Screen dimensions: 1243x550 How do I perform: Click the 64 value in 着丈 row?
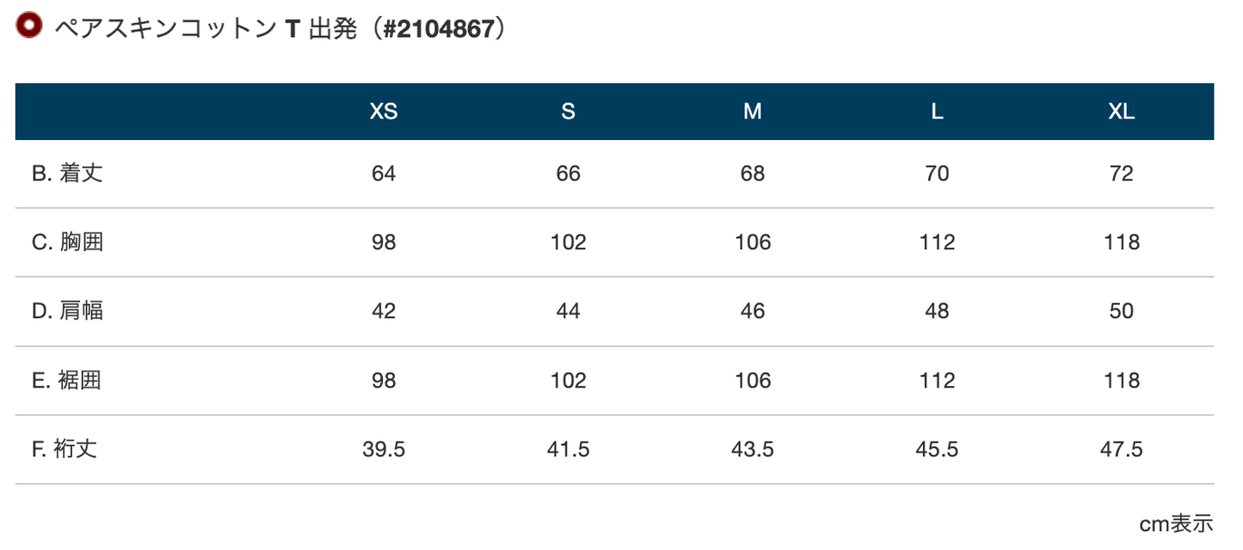(x=384, y=174)
